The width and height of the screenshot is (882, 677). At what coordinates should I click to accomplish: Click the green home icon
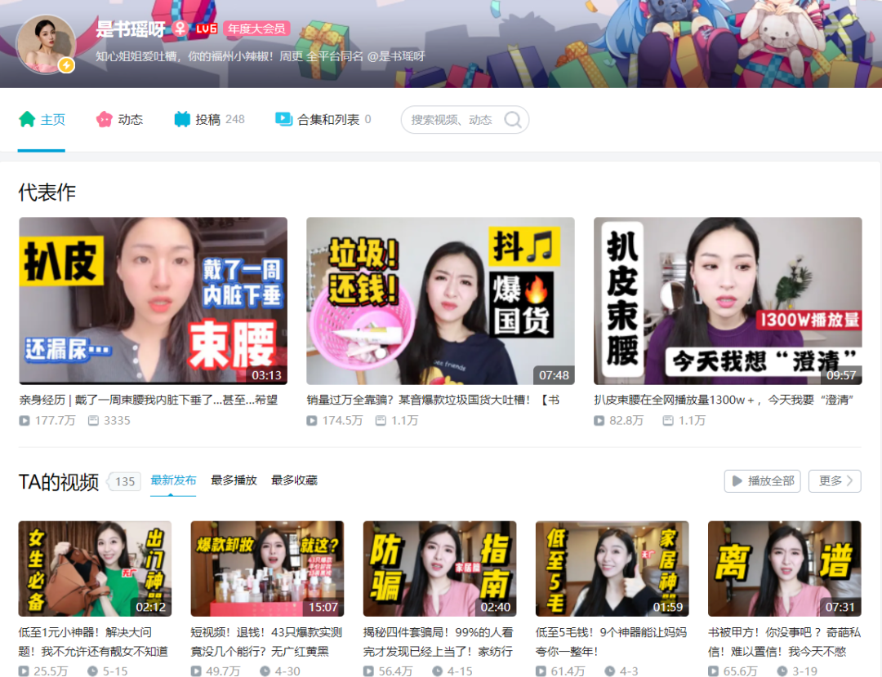[27, 119]
